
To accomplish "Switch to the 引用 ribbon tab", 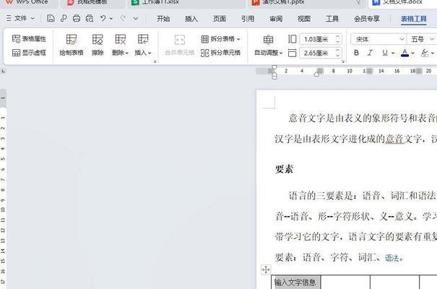I will click(248, 19).
